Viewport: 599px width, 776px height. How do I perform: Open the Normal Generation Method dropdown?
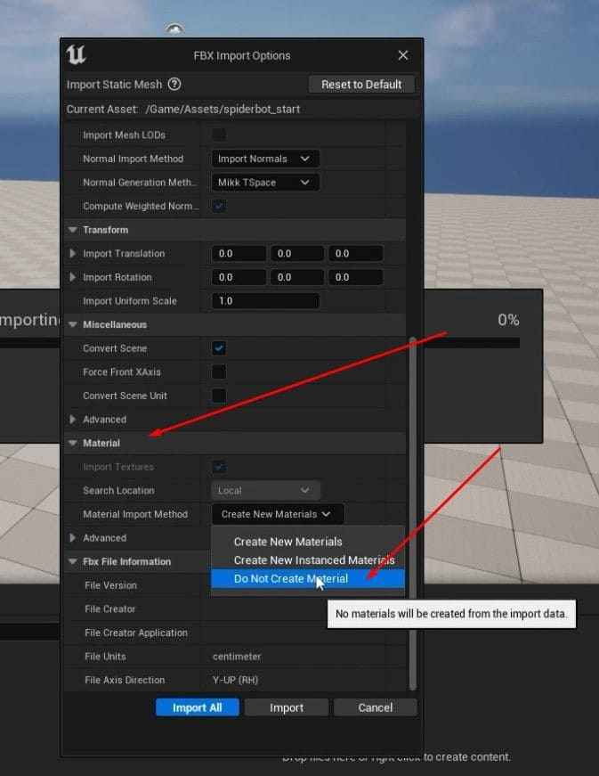coord(265,182)
